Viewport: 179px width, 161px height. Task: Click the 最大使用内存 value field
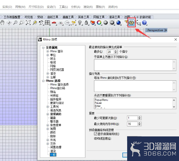132,124
